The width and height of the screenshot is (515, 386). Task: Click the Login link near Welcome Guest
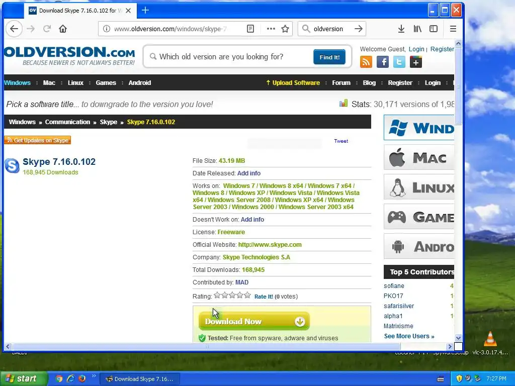coord(416,49)
